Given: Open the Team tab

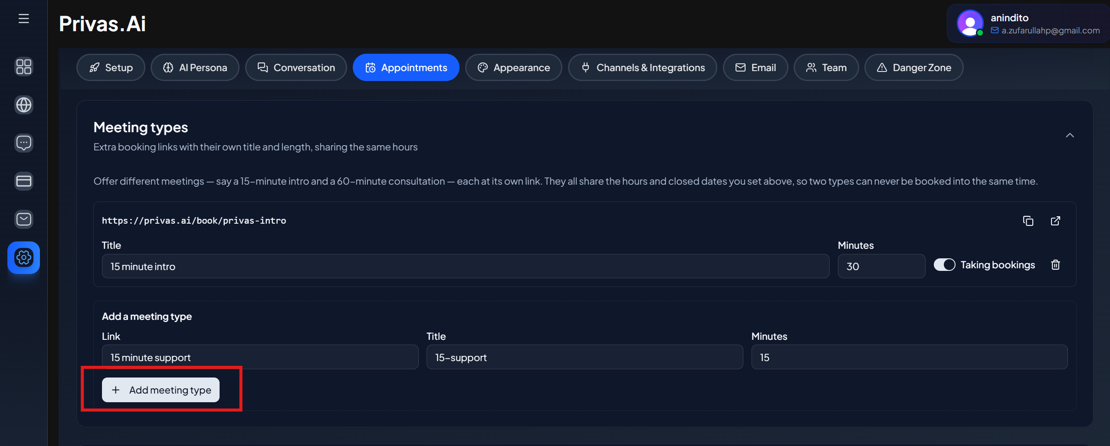Looking at the screenshot, I should click(x=826, y=68).
